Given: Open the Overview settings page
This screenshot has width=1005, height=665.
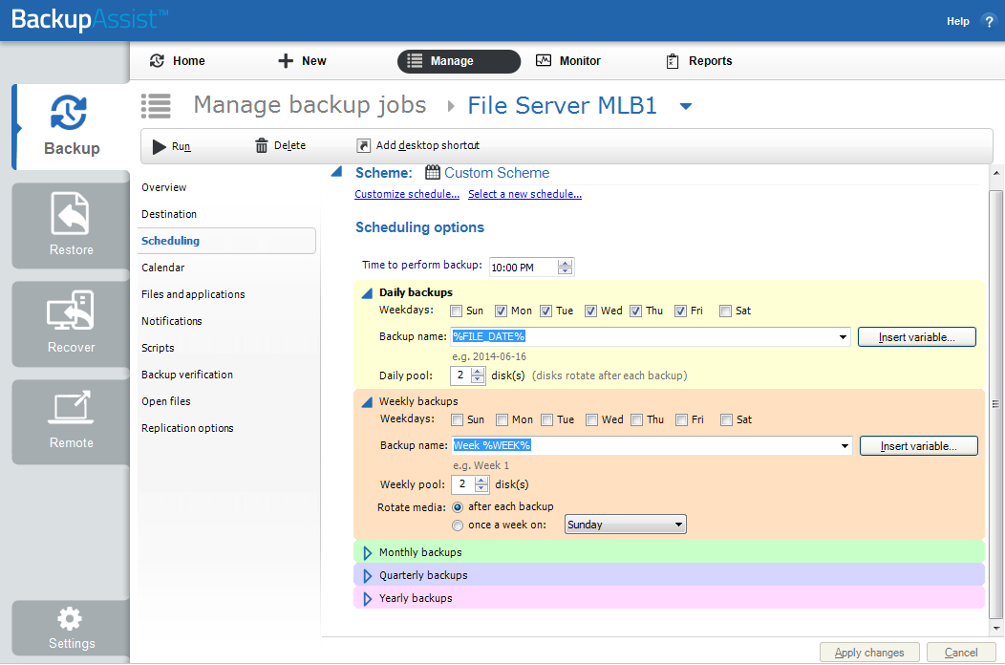Looking at the screenshot, I should pyautogui.click(x=164, y=187).
